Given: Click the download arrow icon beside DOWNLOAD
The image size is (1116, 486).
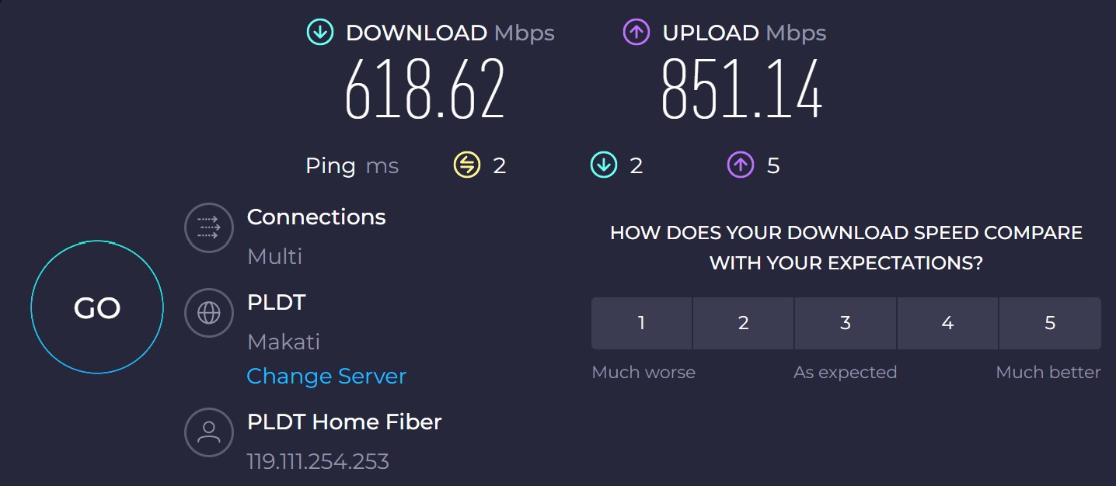Looking at the screenshot, I should pos(320,33).
